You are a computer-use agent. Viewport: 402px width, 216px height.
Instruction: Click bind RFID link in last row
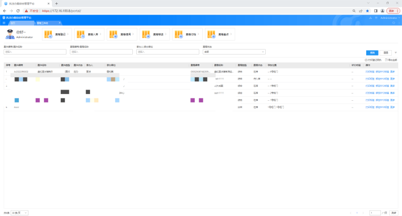point(382,107)
